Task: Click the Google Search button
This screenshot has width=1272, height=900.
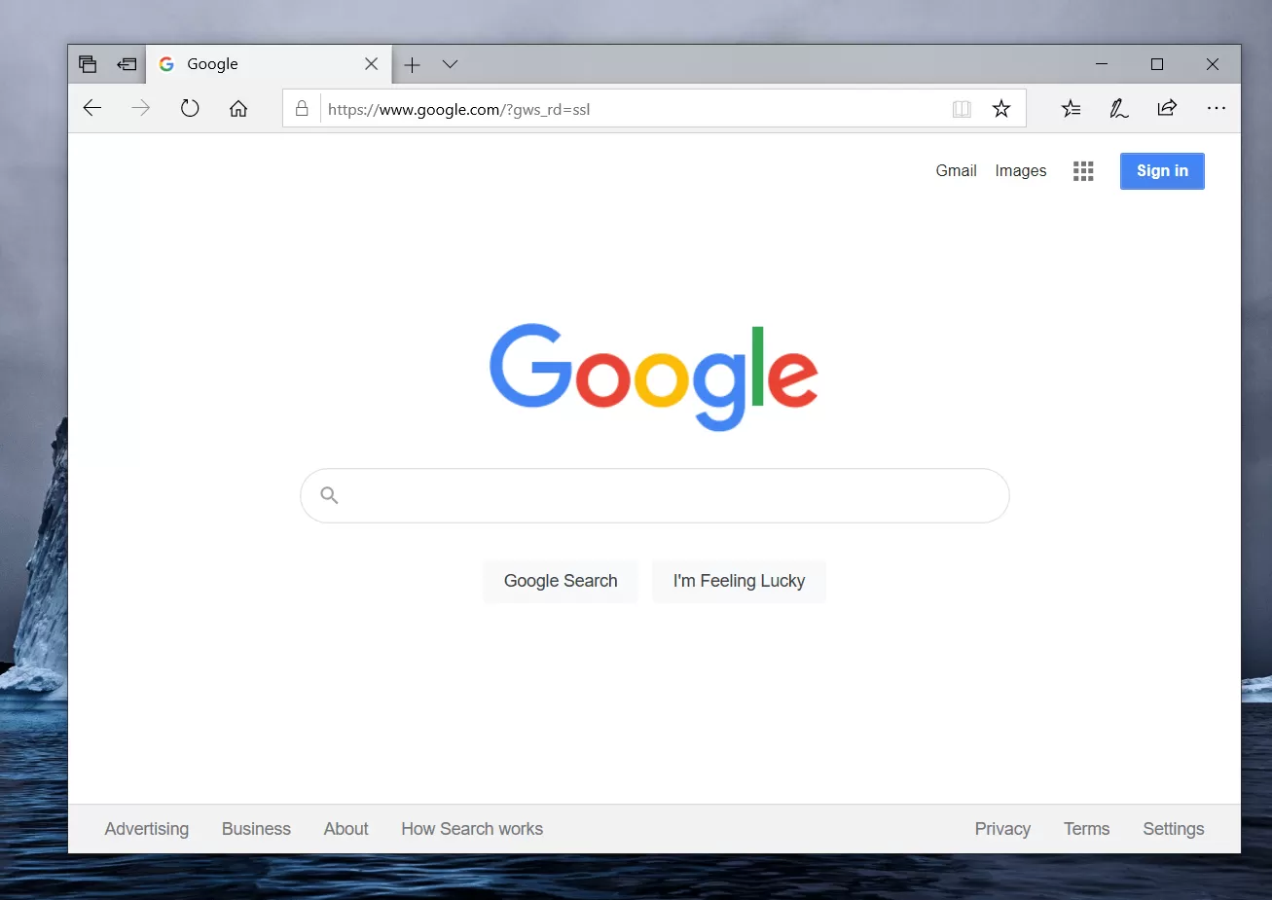Action: point(561,581)
